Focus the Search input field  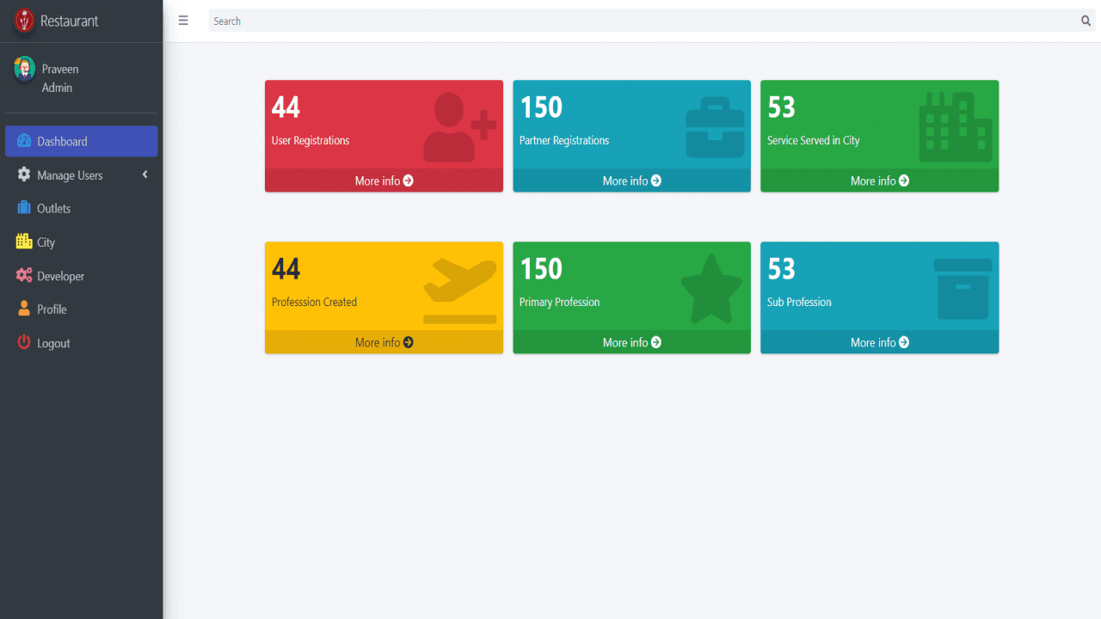pos(643,21)
